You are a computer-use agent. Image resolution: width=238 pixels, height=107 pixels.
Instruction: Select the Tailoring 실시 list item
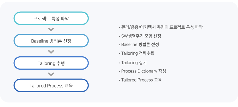click(134, 63)
